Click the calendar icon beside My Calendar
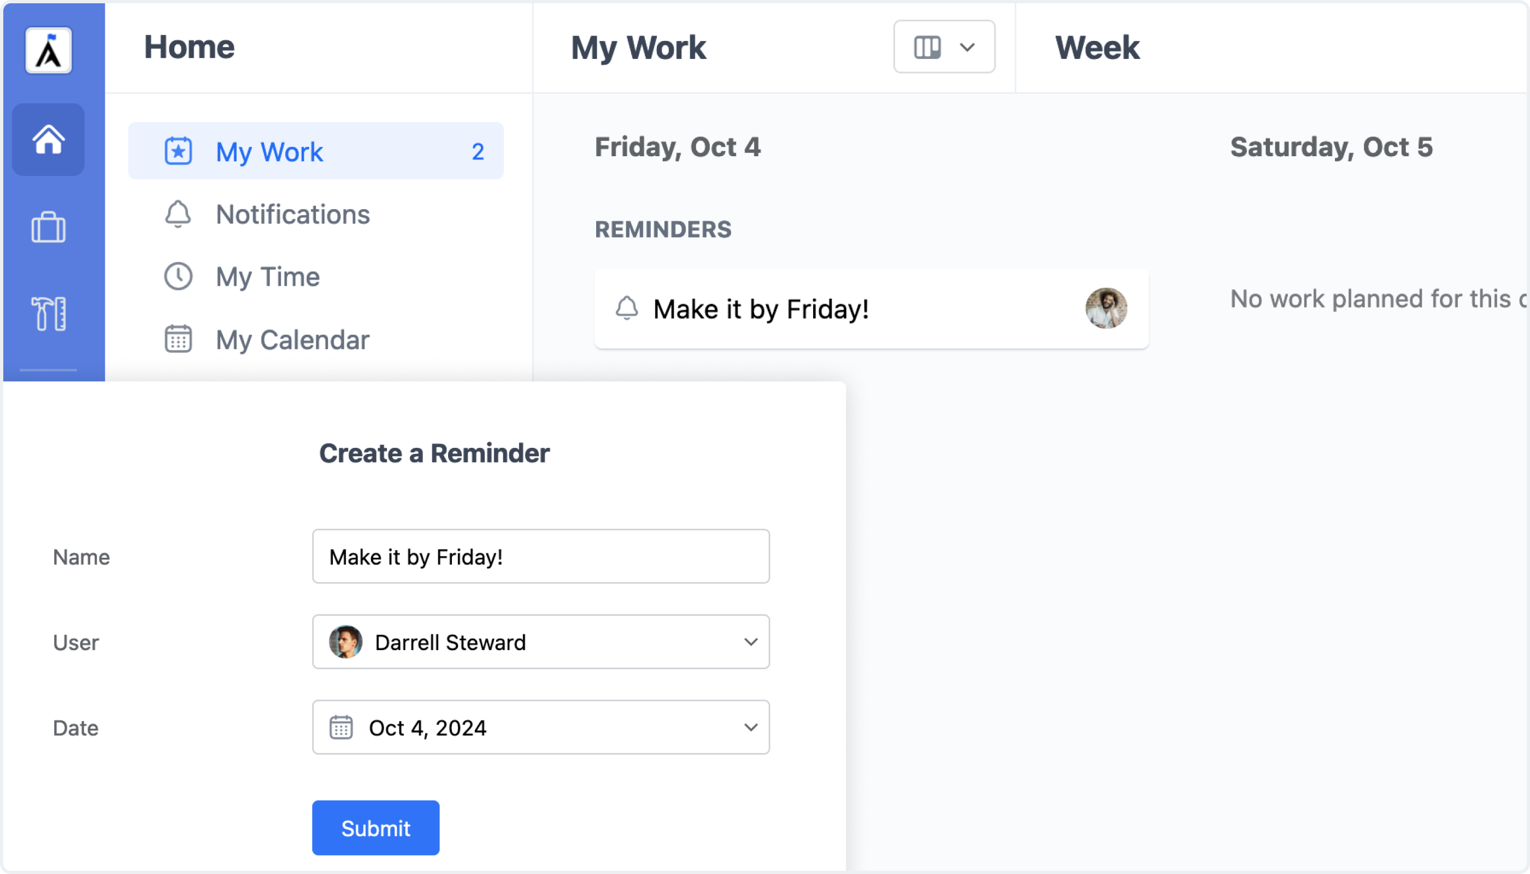The width and height of the screenshot is (1530, 874). tap(178, 339)
